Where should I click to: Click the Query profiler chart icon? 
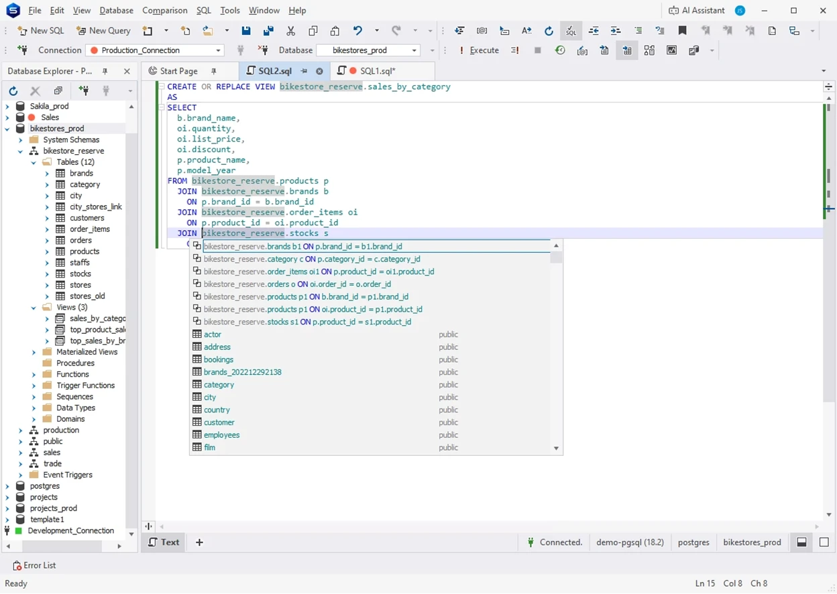click(671, 50)
